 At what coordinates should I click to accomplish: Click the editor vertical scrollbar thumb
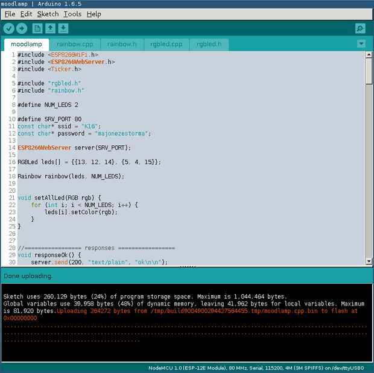click(369, 72)
